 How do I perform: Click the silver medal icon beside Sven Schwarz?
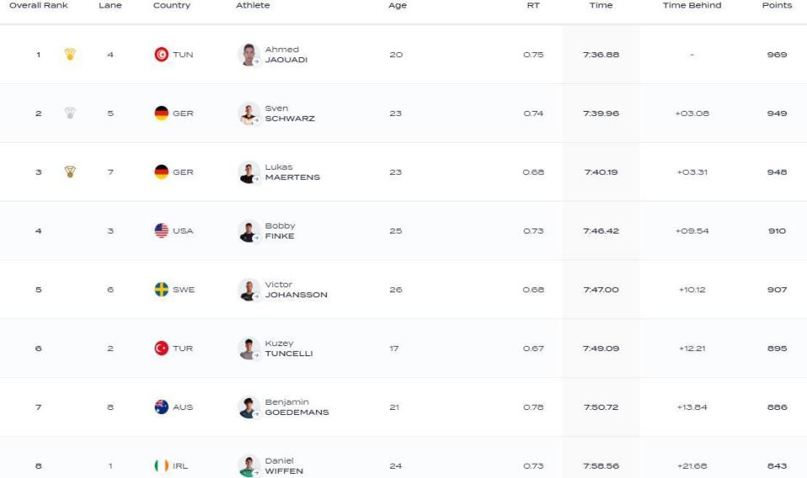(70, 113)
